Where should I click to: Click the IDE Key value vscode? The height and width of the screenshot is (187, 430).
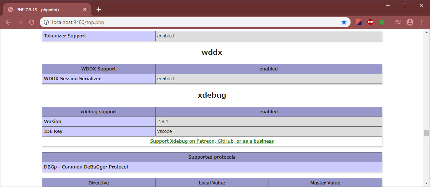point(165,131)
